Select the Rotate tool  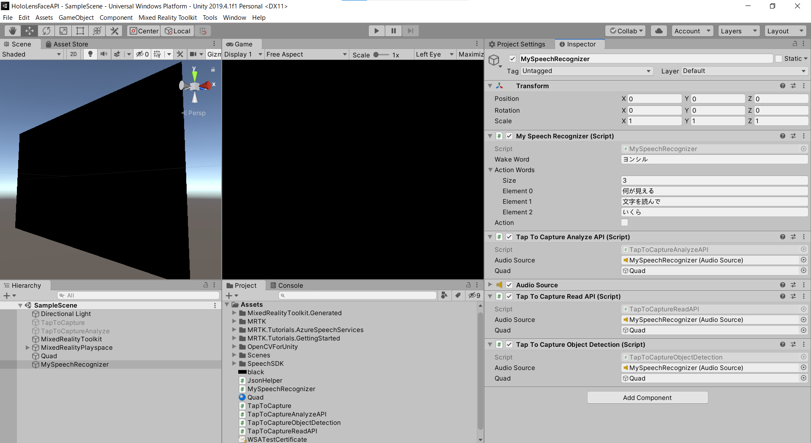(x=46, y=31)
